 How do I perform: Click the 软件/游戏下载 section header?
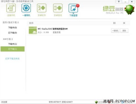(11, 22)
